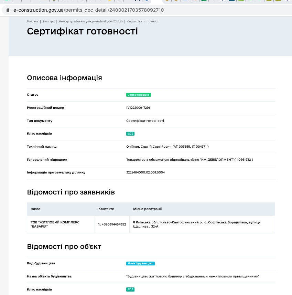The image size is (292, 295).
Task: Click the Відомості про об'єкт section heading
Action: pyautogui.click(x=64, y=246)
